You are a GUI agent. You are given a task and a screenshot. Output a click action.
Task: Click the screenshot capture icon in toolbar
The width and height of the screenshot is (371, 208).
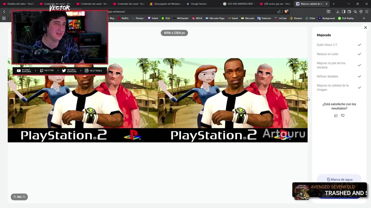tap(328, 12)
